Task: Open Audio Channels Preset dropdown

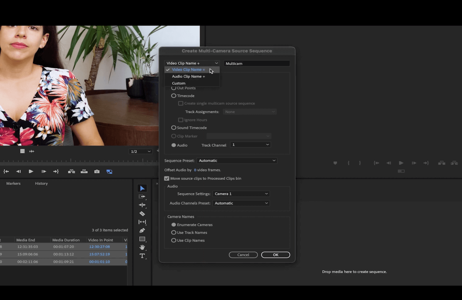Action: coord(241,203)
